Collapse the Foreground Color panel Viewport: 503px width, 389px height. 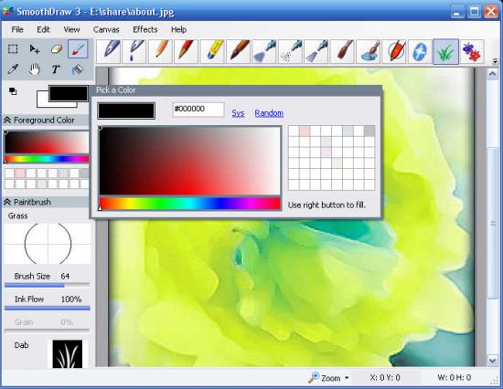point(7,121)
